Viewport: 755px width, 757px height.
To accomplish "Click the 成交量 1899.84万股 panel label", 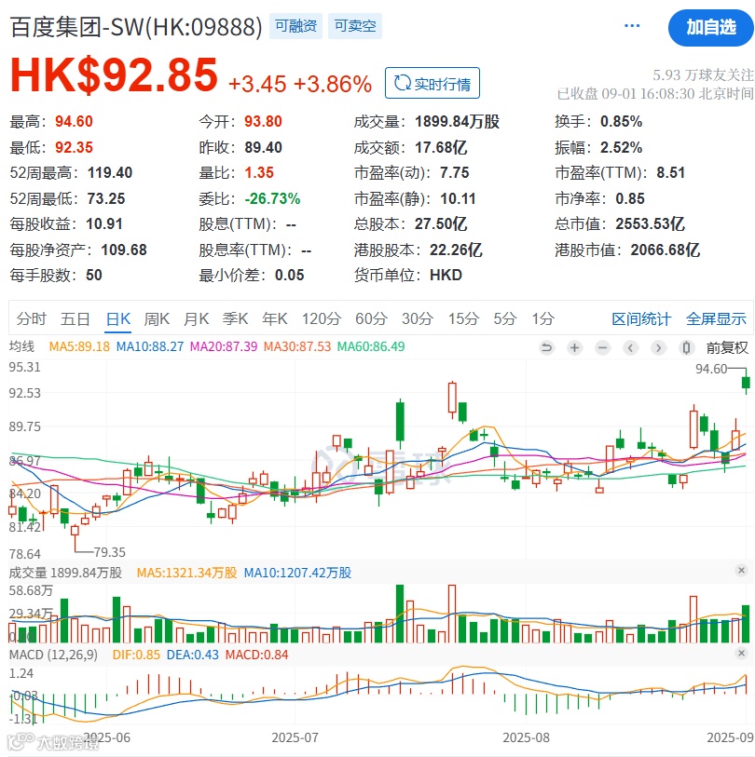I will click(65, 573).
